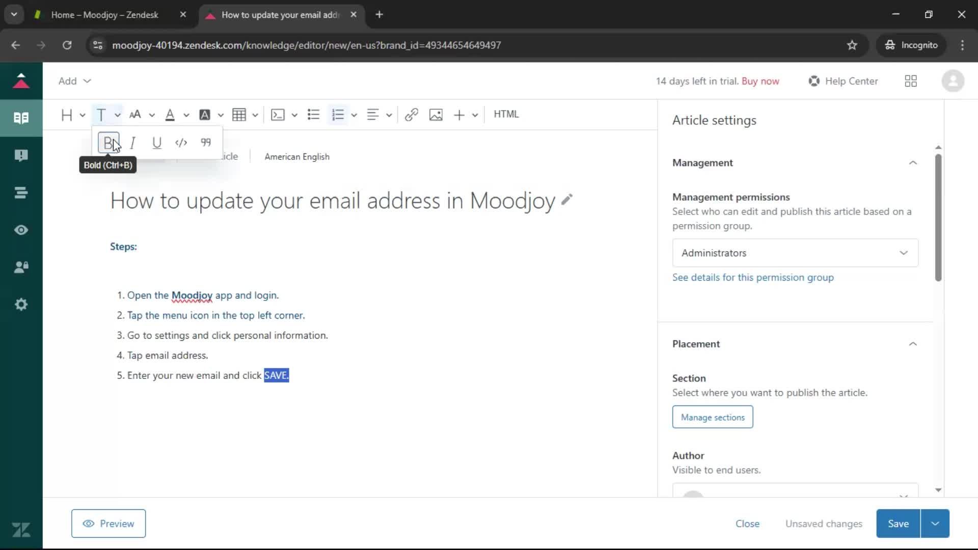The image size is (978, 550).
Task: Expand the text style dropdown arrow
Action: (118, 116)
